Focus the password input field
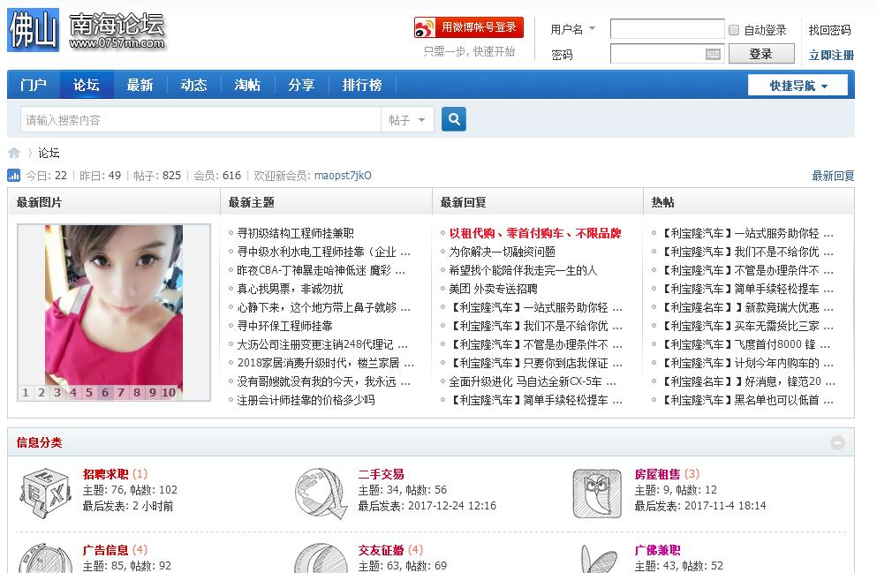Screen dimensions: 877x573 (668, 54)
